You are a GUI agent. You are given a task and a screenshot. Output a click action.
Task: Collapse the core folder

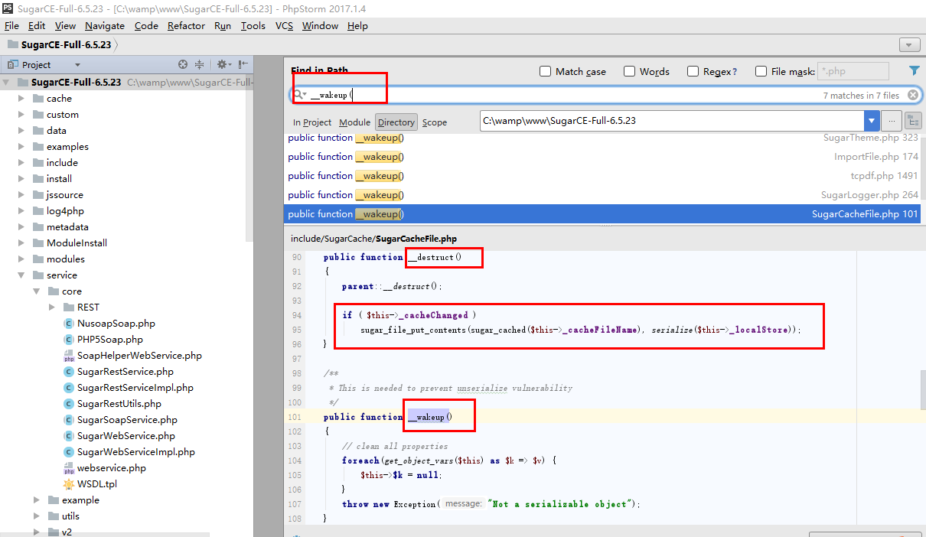click(x=37, y=291)
